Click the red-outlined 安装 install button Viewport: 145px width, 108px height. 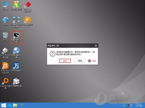(65, 61)
